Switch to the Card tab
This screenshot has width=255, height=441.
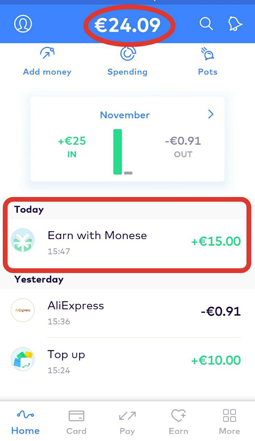(x=76, y=422)
